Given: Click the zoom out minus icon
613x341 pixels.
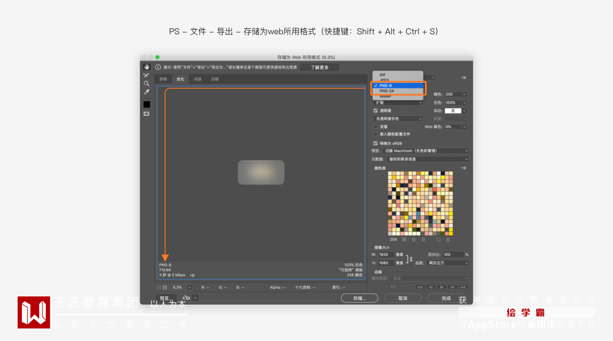Looking at the screenshot, I should point(159,288).
